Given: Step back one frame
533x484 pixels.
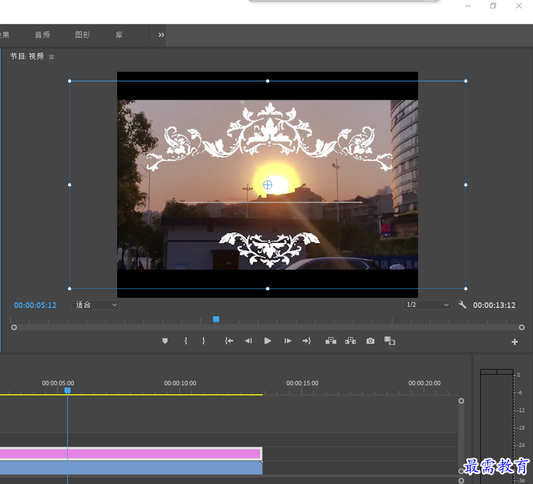Looking at the screenshot, I should 248,341.
